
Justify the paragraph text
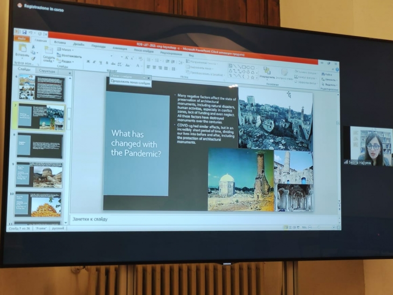point(166,68)
